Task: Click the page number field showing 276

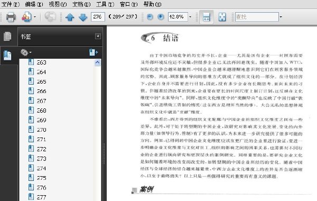Action: (98, 17)
